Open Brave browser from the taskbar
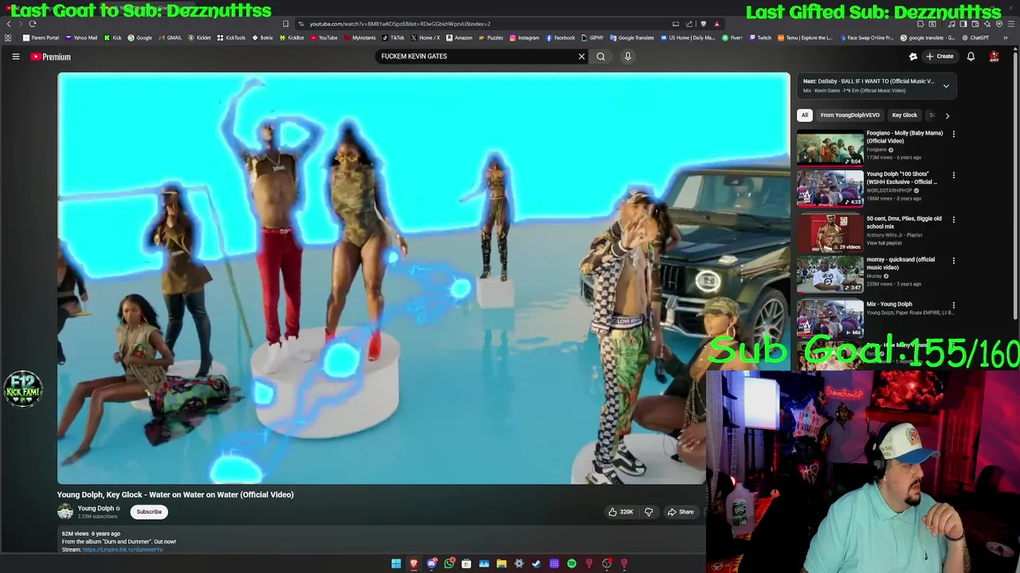Image resolution: width=1020 pixels, height=573 pixels. point(414,563)
